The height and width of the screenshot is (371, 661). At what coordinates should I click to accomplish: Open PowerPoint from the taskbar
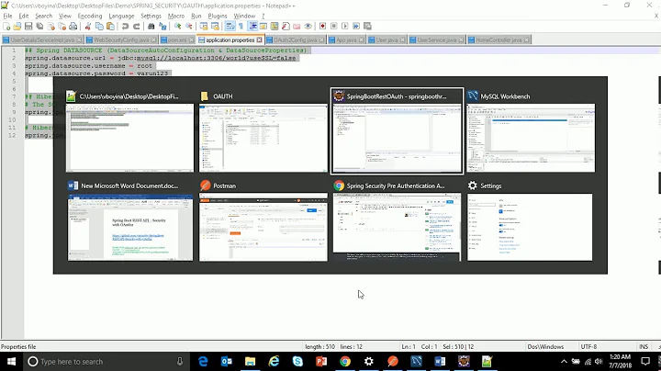[x=321, y=362]
